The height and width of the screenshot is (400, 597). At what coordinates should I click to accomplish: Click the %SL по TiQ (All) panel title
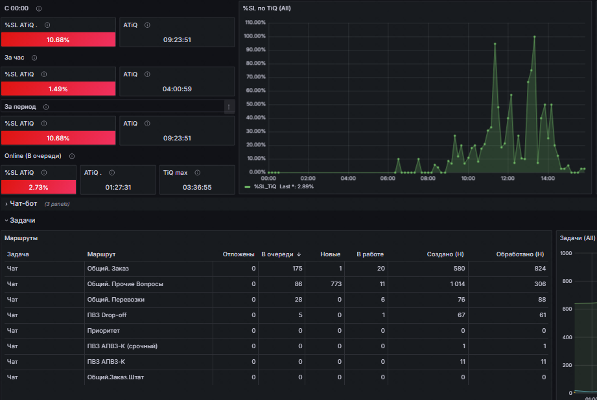coord(267,8)
